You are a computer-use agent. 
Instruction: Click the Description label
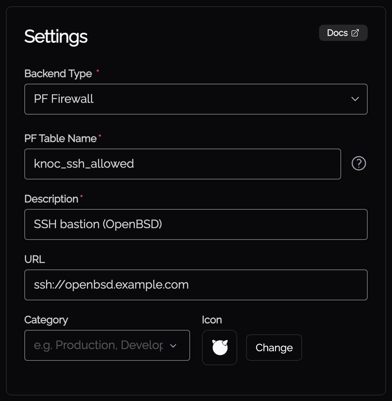click(x=51, y=199)
